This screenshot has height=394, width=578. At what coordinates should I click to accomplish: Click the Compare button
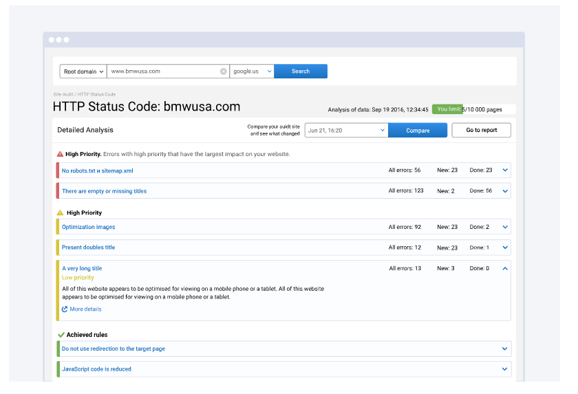pos(418,131)
